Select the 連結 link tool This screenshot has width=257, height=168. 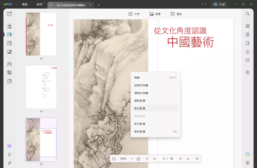click(176, 14)
